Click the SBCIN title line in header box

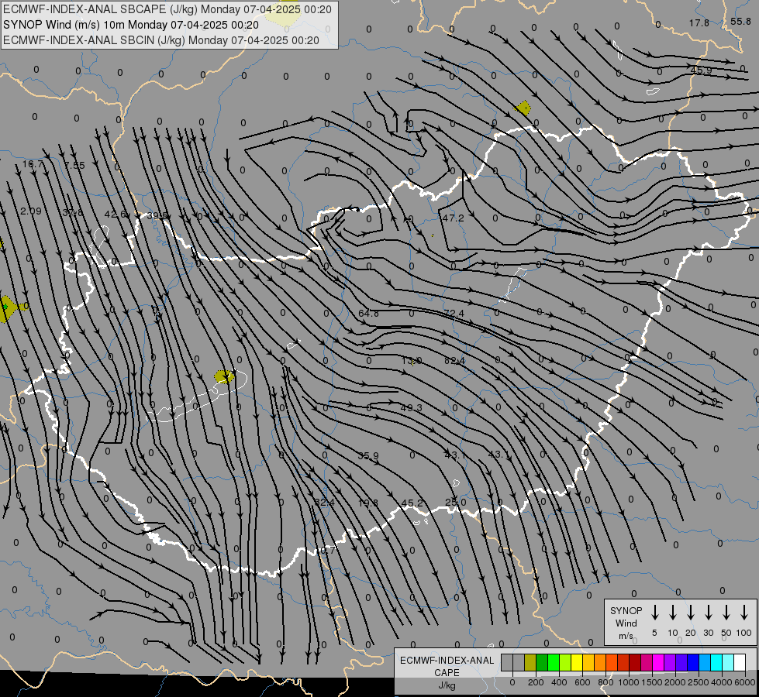click(161, 40)
